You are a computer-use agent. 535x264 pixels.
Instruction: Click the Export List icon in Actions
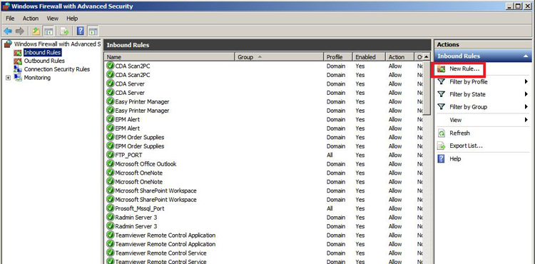point(442,146)
